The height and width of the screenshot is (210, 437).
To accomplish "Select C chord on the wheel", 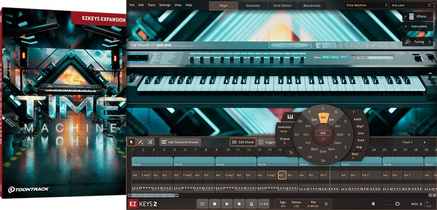I will (323, 109).
